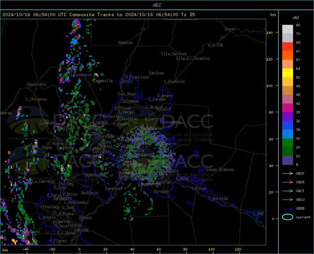Click the 100 km mark on vertical axis

pos(269,86)
